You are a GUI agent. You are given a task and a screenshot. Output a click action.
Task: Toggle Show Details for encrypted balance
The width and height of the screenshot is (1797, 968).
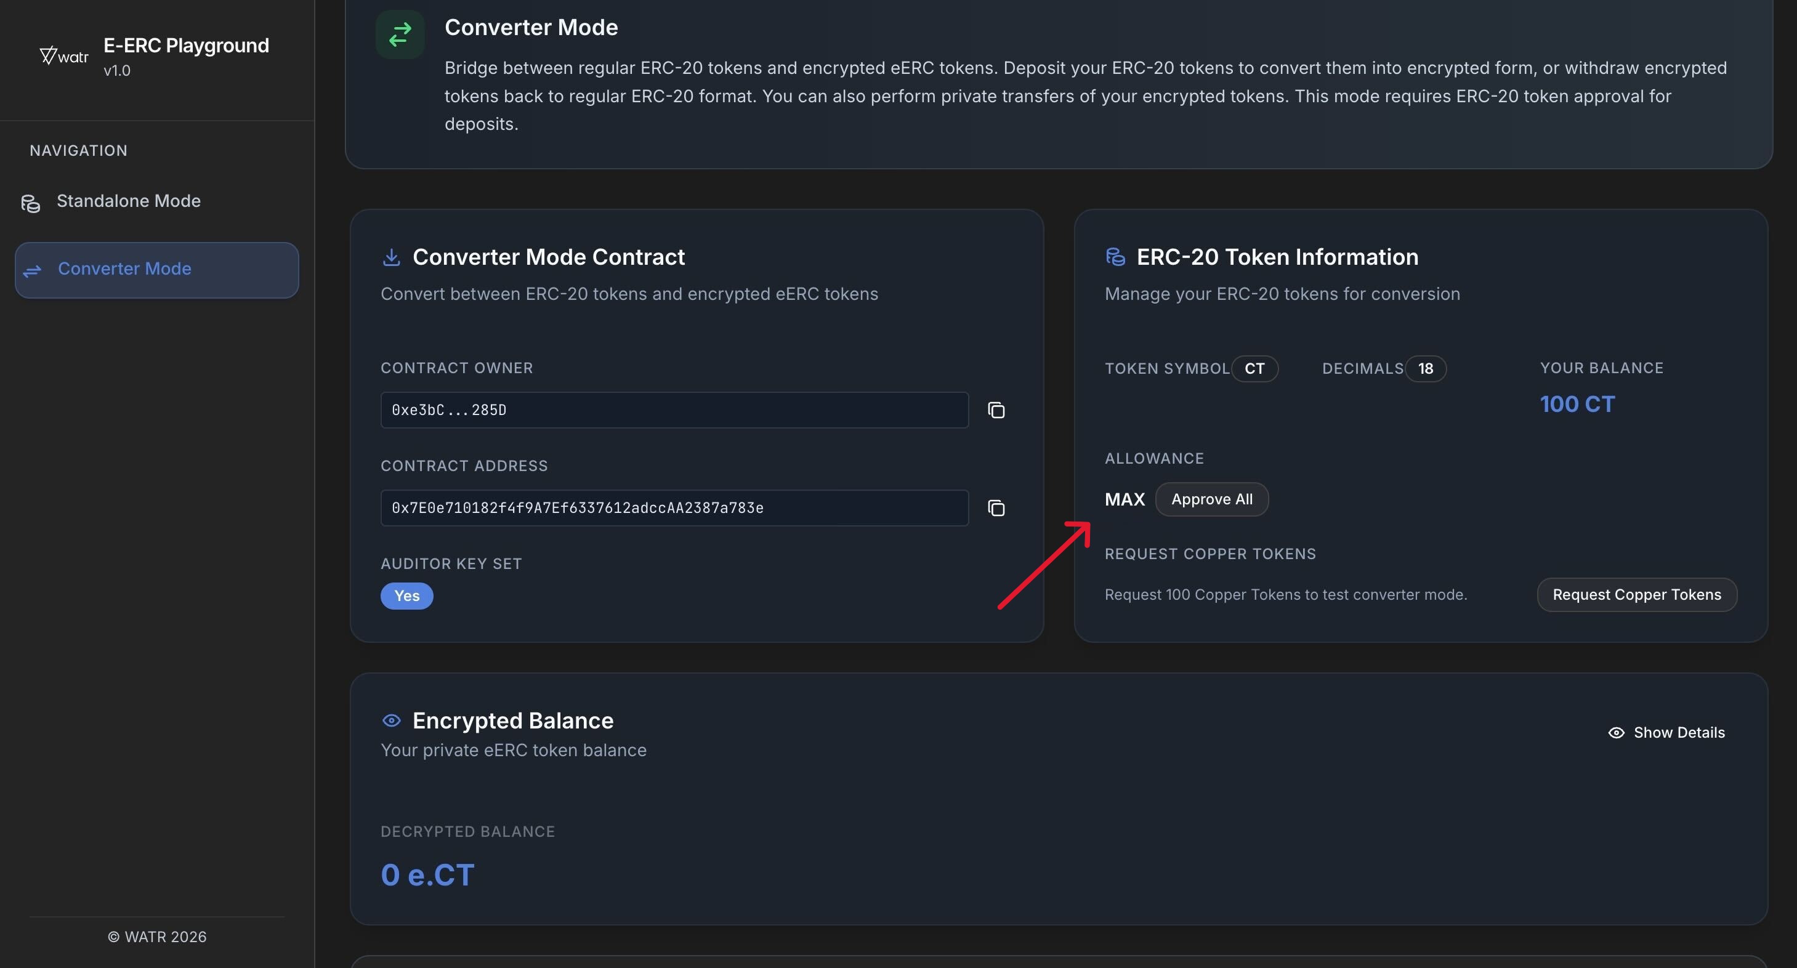click(1666, 732)
